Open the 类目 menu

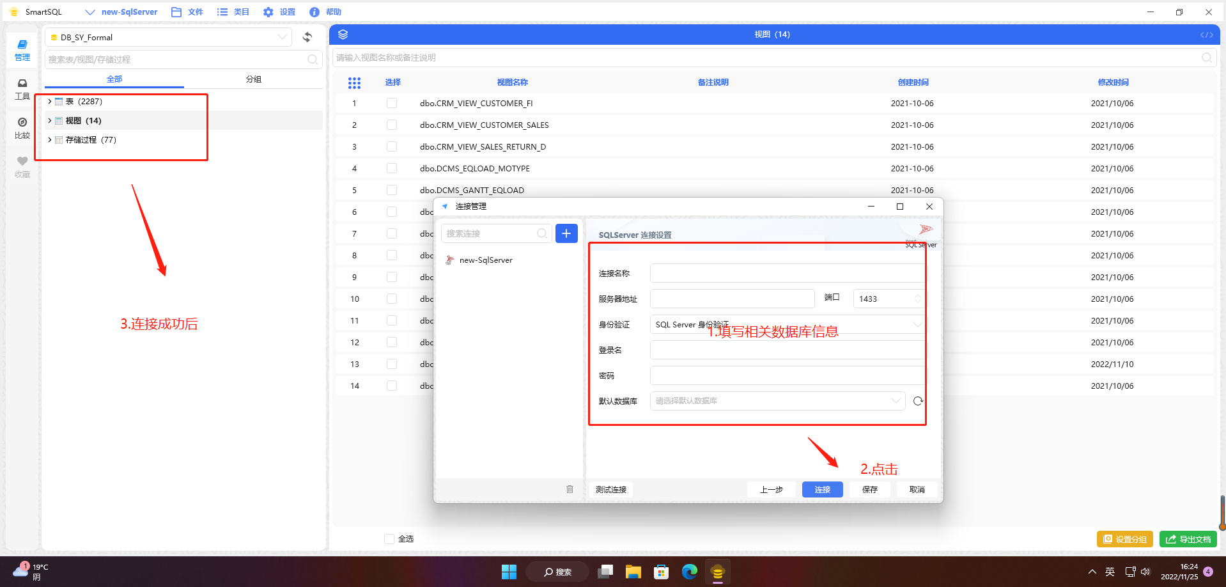(233, 12)
